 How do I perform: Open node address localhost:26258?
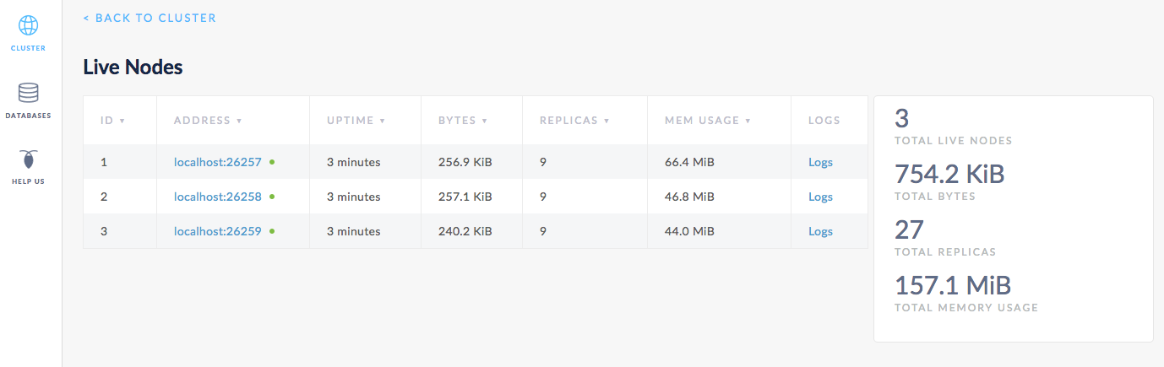[218, 197]
